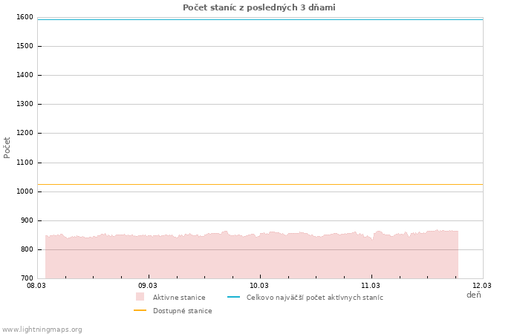This screenshot has width=520, height=334.
Task: Click the 1000 y-axis value label
Action: click(x=25, y=191)
